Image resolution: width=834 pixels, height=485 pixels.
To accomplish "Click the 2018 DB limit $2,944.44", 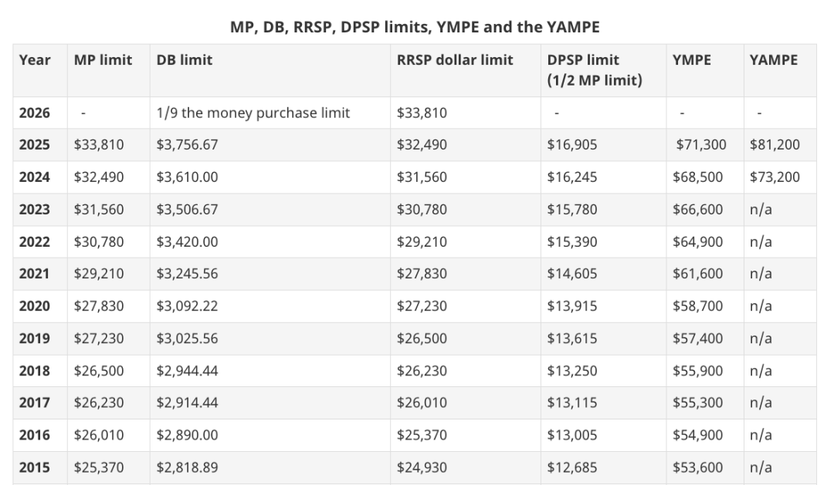I will (187, 372).
